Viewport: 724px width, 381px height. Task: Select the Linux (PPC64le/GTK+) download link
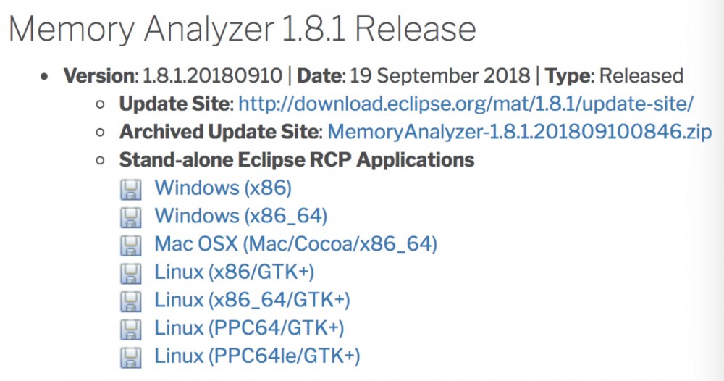point(257,356)
